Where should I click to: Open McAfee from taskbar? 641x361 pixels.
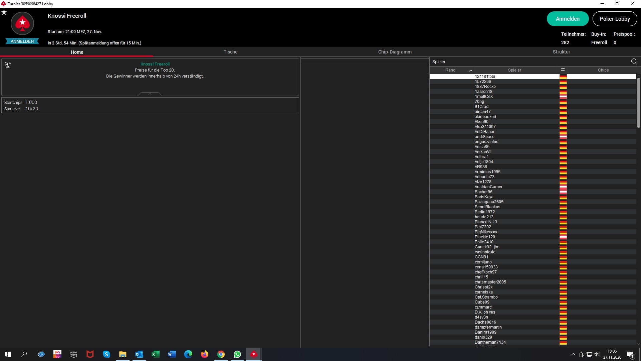90,354
